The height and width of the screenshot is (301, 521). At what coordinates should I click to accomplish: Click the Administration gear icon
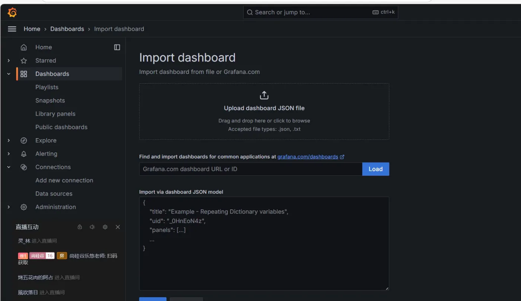24,207
